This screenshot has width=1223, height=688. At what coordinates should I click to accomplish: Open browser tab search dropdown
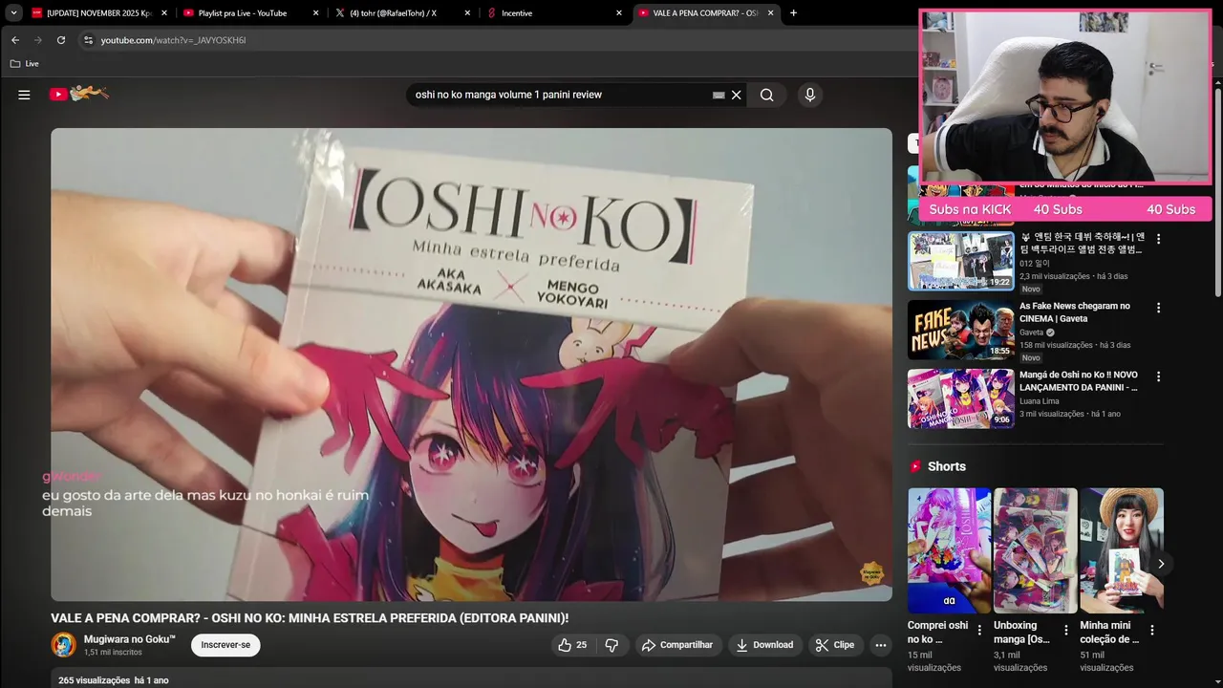click(13, 13)
